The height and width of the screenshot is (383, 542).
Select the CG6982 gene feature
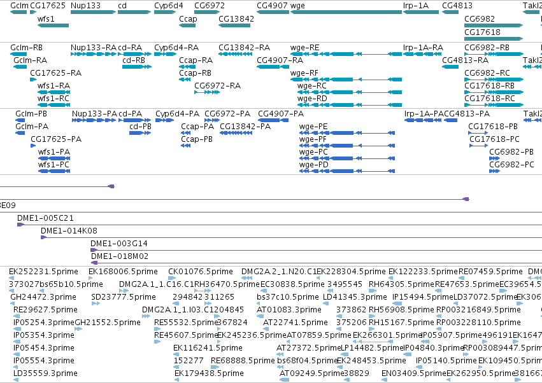point(493,25)
